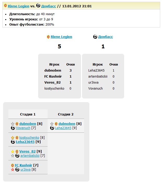Screen dimensions: 162x186
Task: Open the kostyuchenko player link in Стадия 1
Action: (29, 137)
